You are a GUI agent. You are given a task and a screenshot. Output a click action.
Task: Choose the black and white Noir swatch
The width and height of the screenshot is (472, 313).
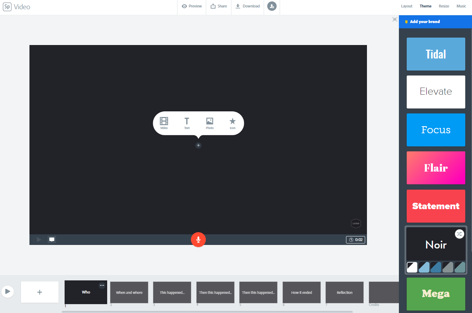412,267
